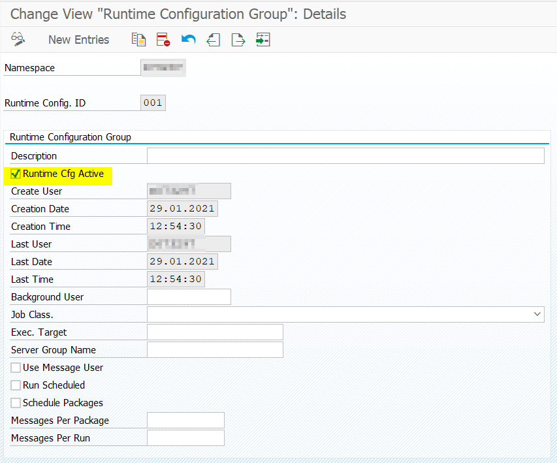The image size is (557, 463).
Task: Uncheck Runtime Cfg Active checkbox
Action: [15, 174]
